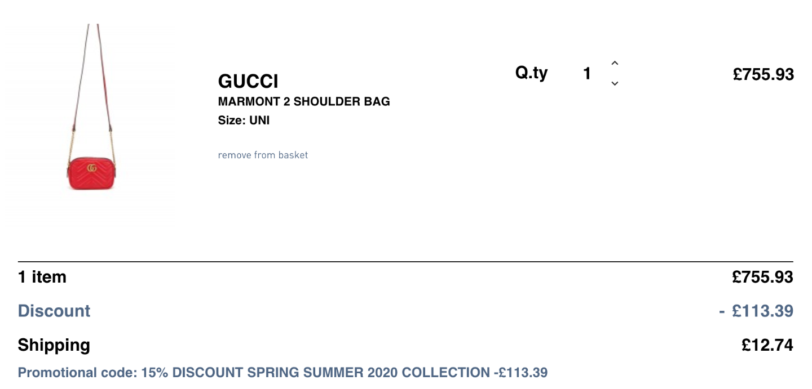The width and height of the screenshot is (812, 389).
Task: Click the 1 item summary label
Action: pyautogui.click(x=42, y=277)
